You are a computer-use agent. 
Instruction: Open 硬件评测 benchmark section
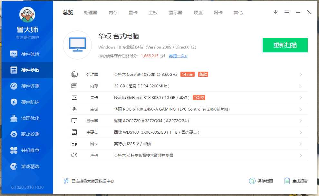27,86
